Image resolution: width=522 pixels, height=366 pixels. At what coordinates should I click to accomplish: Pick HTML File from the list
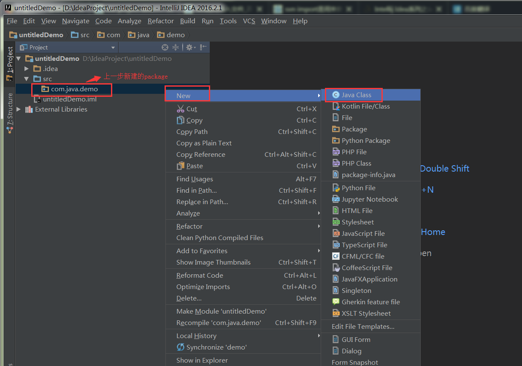pos(357,211)
